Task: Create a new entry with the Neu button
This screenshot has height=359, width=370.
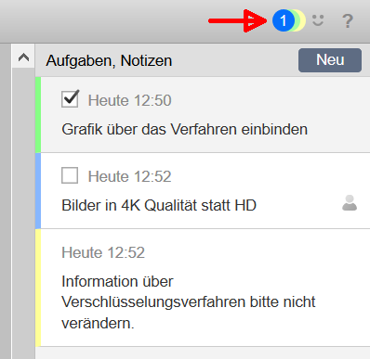Action: pos(330,60)
